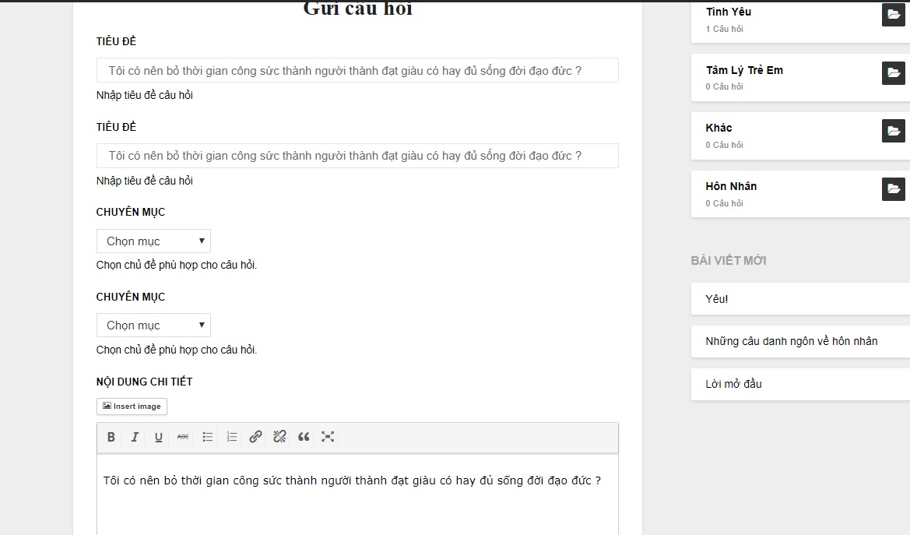Screen dimensions: 910x535
Task: Apply italic formatting in the editor
Action: click(135, 437)
